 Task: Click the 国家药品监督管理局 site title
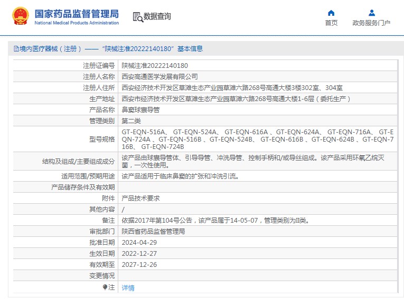point(77,14)
